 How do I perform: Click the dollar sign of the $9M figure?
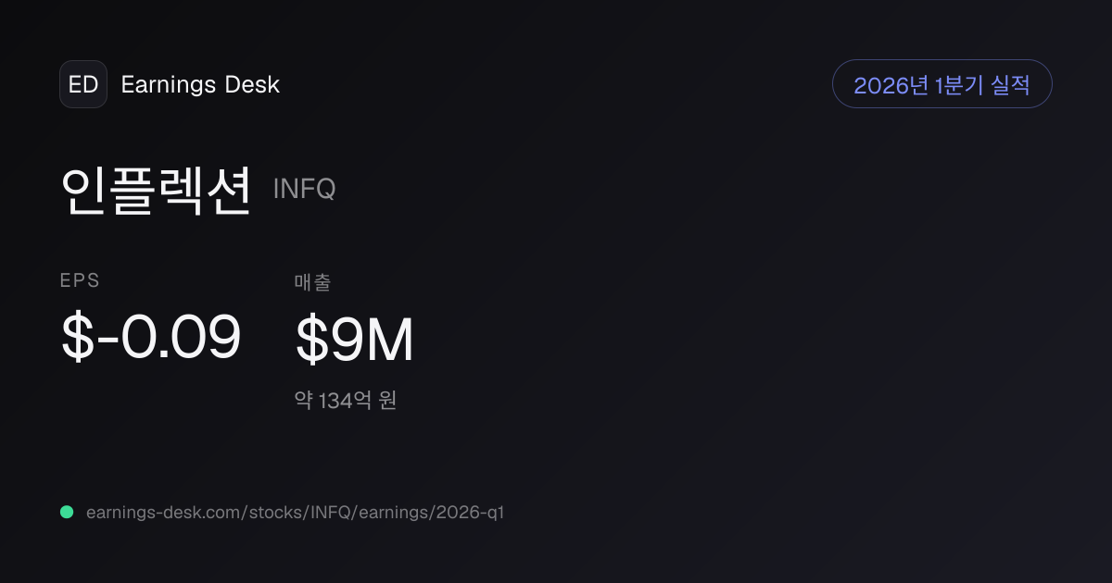(x=310, y=341)
